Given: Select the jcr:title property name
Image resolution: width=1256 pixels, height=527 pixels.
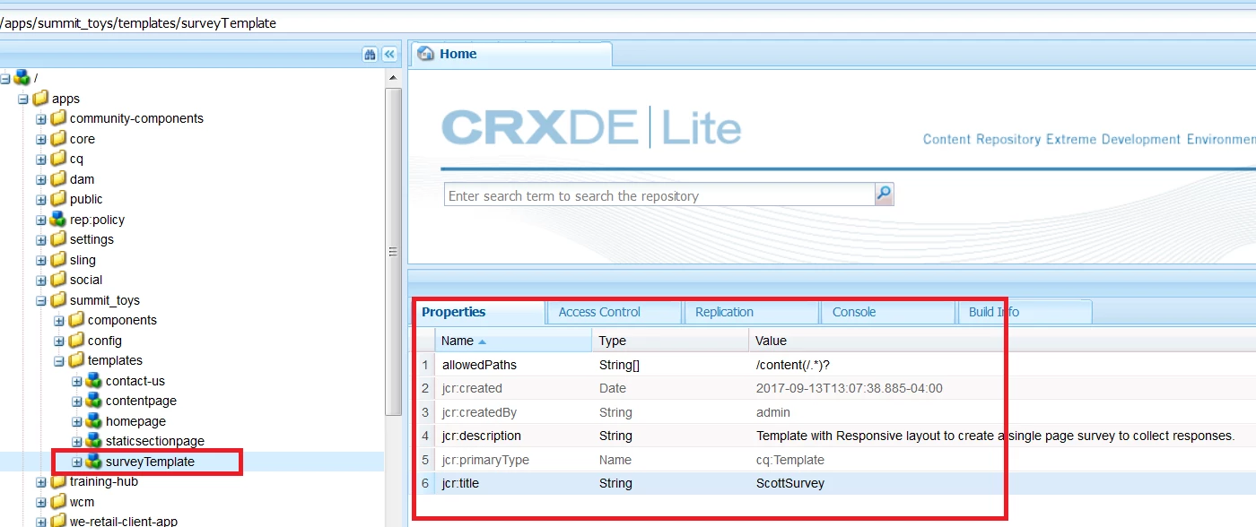Looking at the screenshot, I should pyautogui.click(x=462, y=483).
